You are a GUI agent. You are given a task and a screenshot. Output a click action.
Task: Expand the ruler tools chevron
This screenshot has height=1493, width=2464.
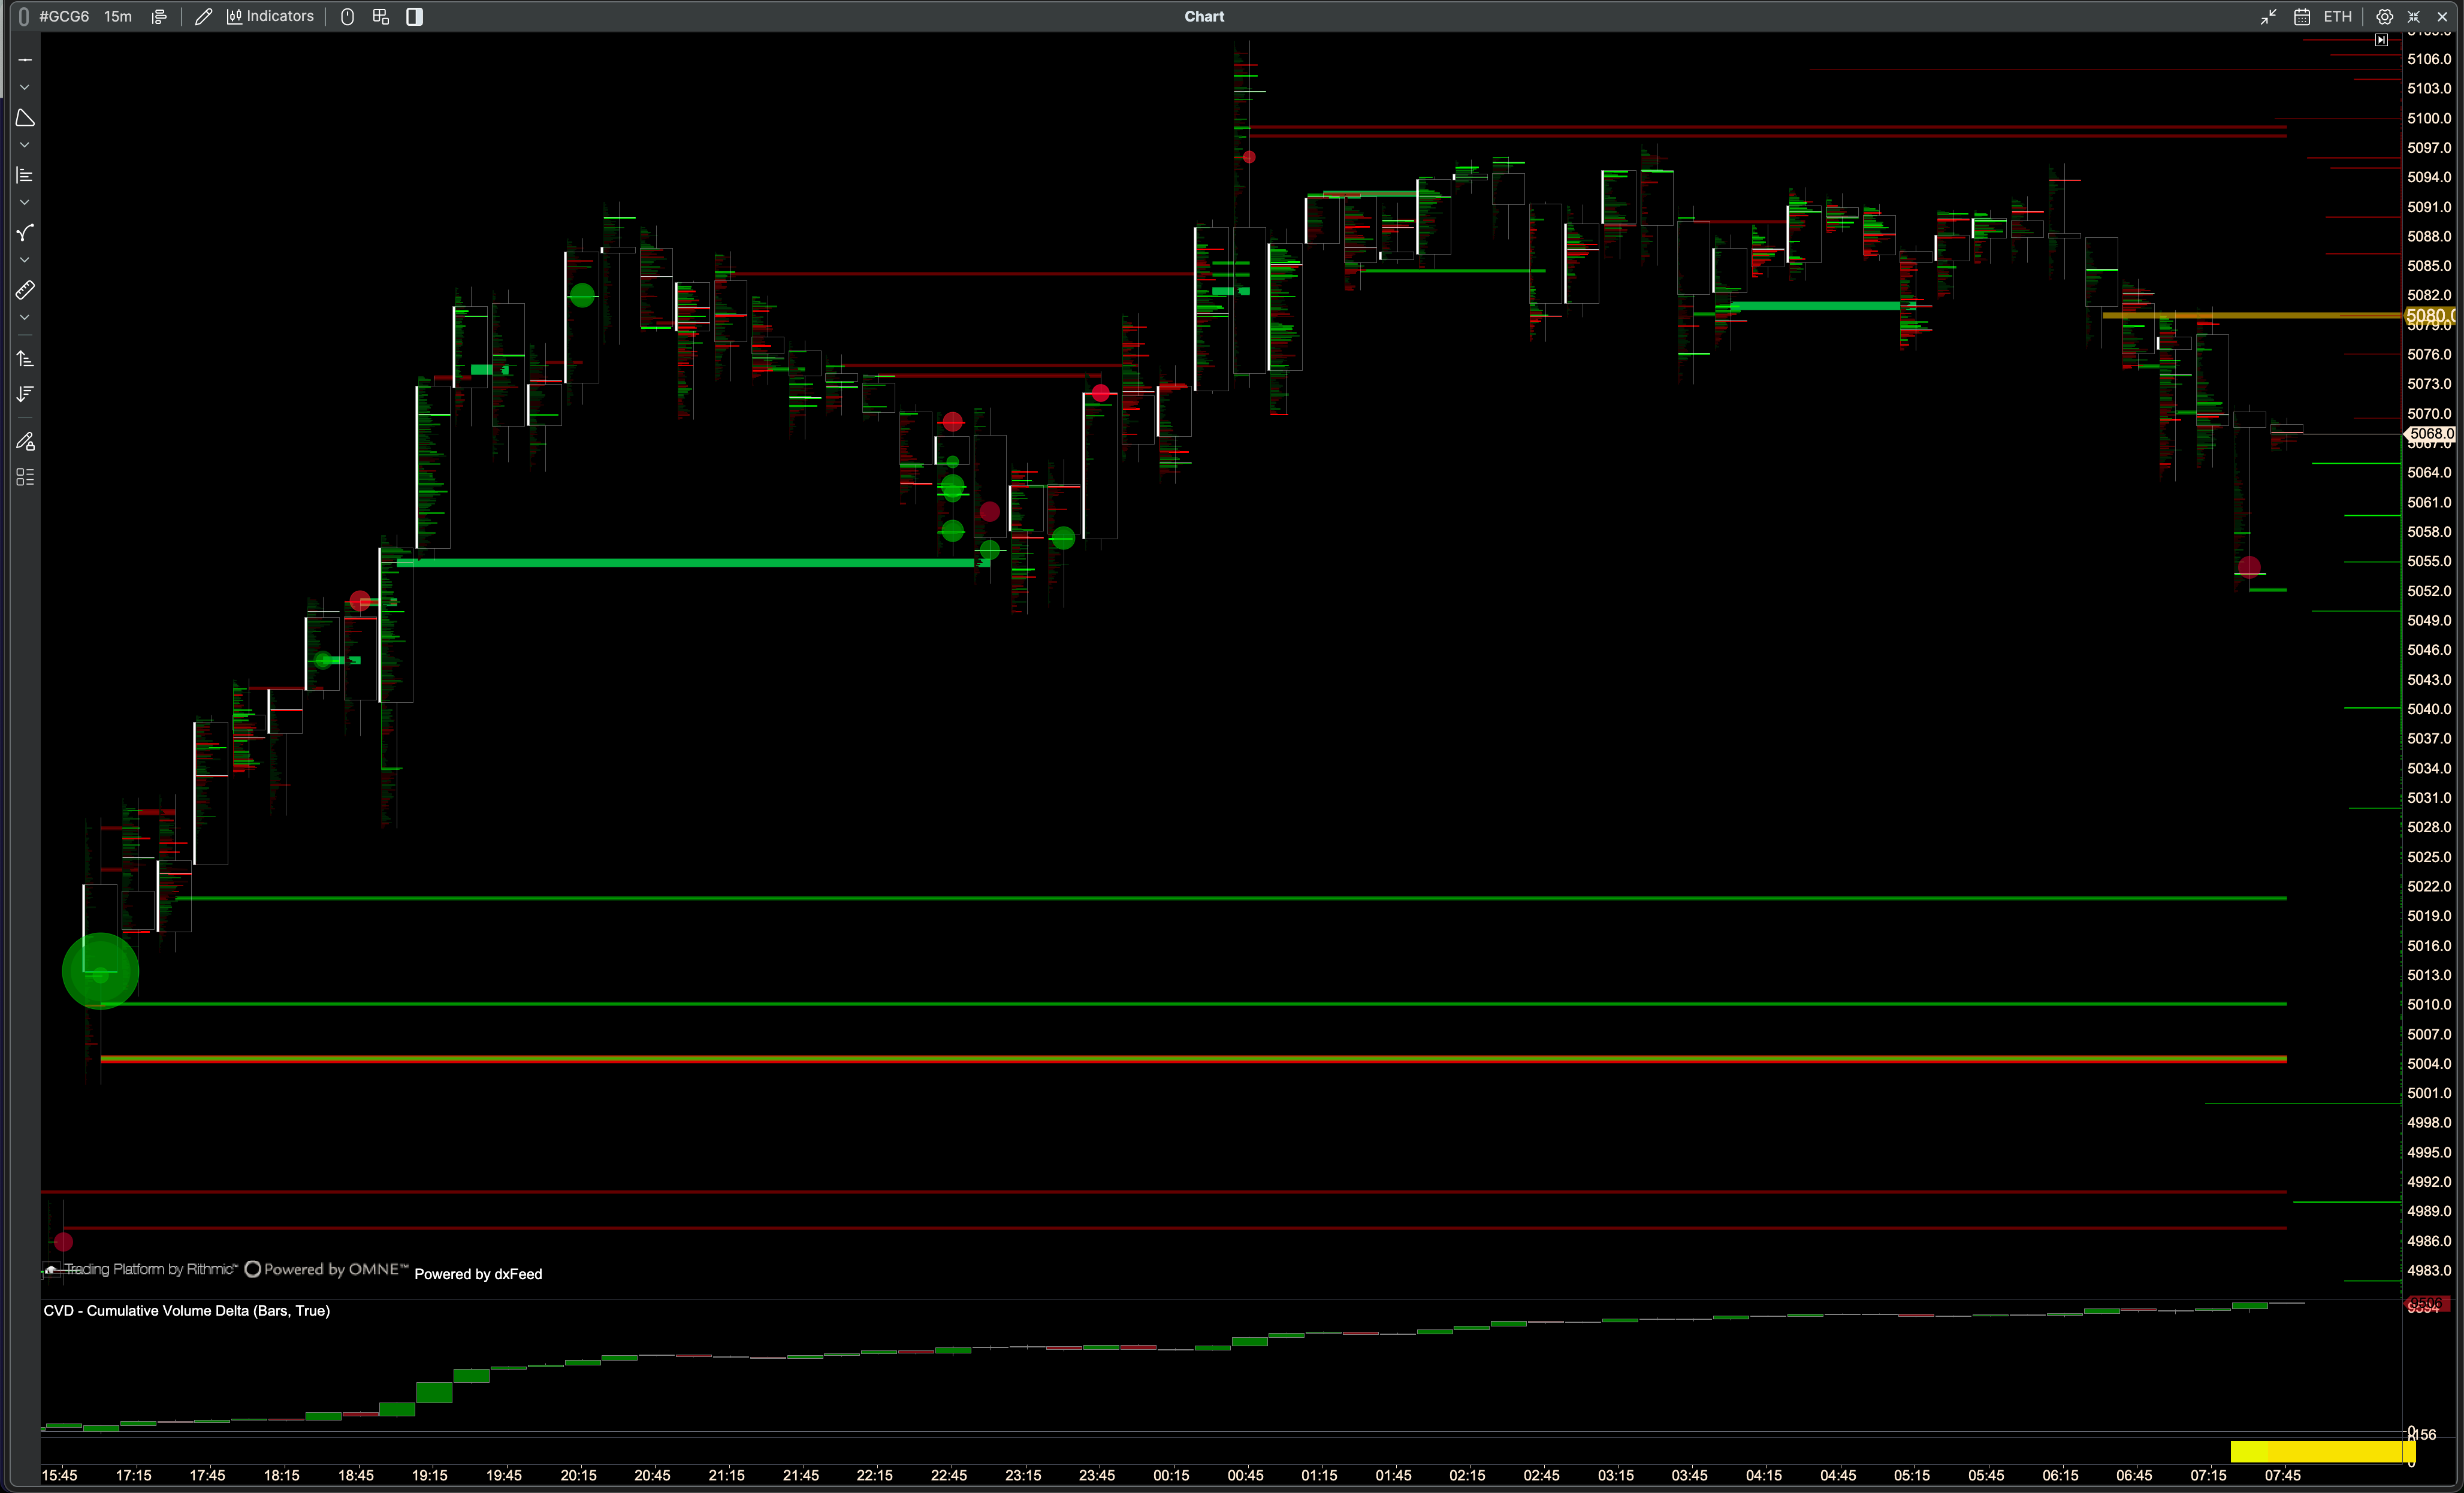[x=25, y=318]
